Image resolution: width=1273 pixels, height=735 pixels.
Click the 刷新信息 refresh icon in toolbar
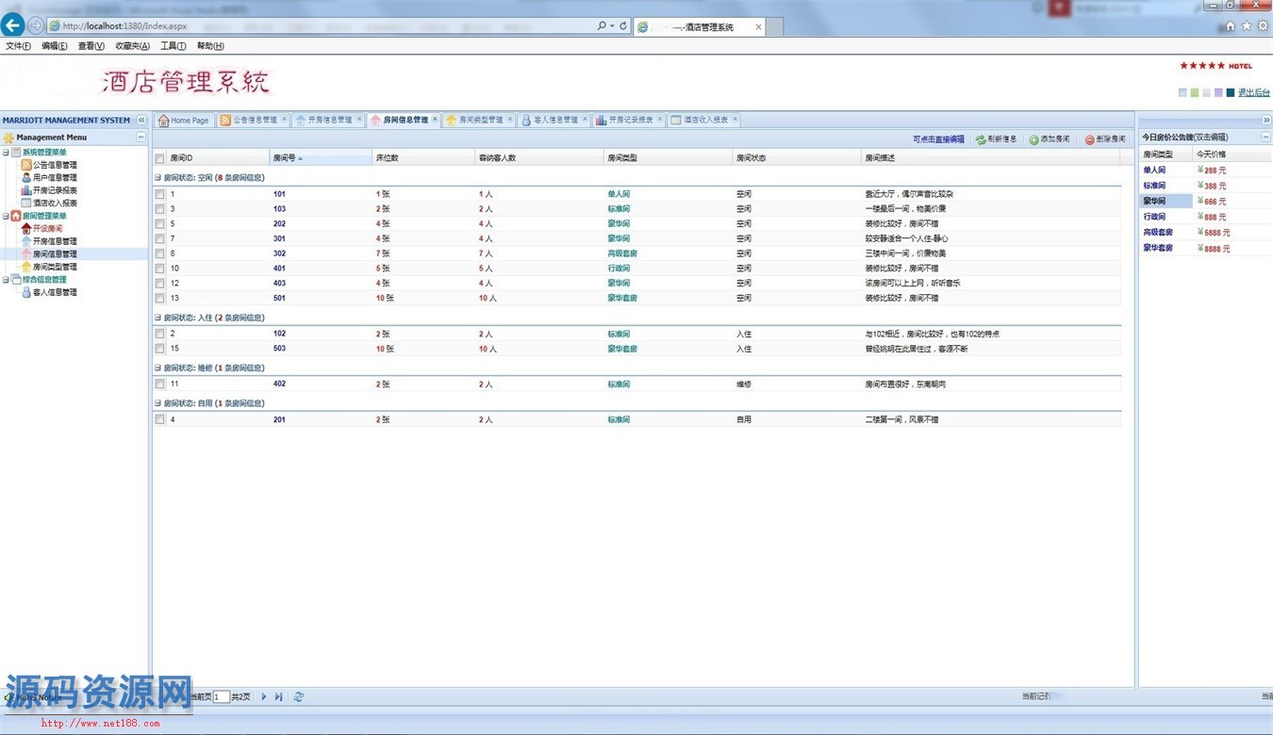click(x=981, y=139)
